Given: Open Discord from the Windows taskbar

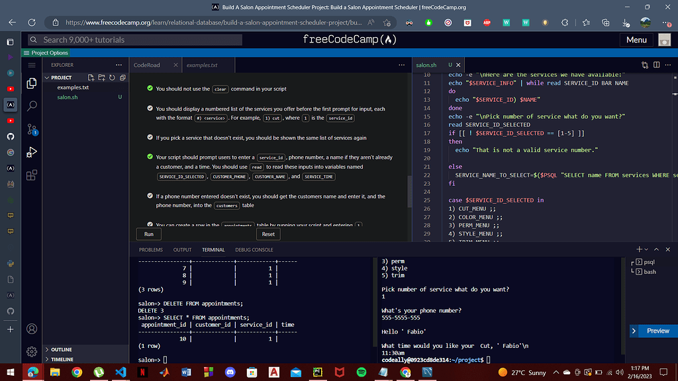Looking at the screenshot, I should [x=230, y=372].
